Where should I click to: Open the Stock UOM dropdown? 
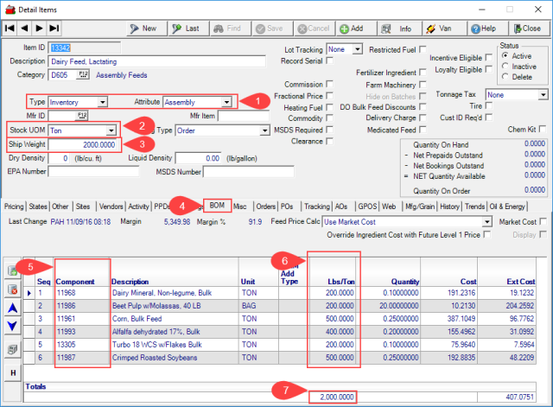(x=111, y=130)
